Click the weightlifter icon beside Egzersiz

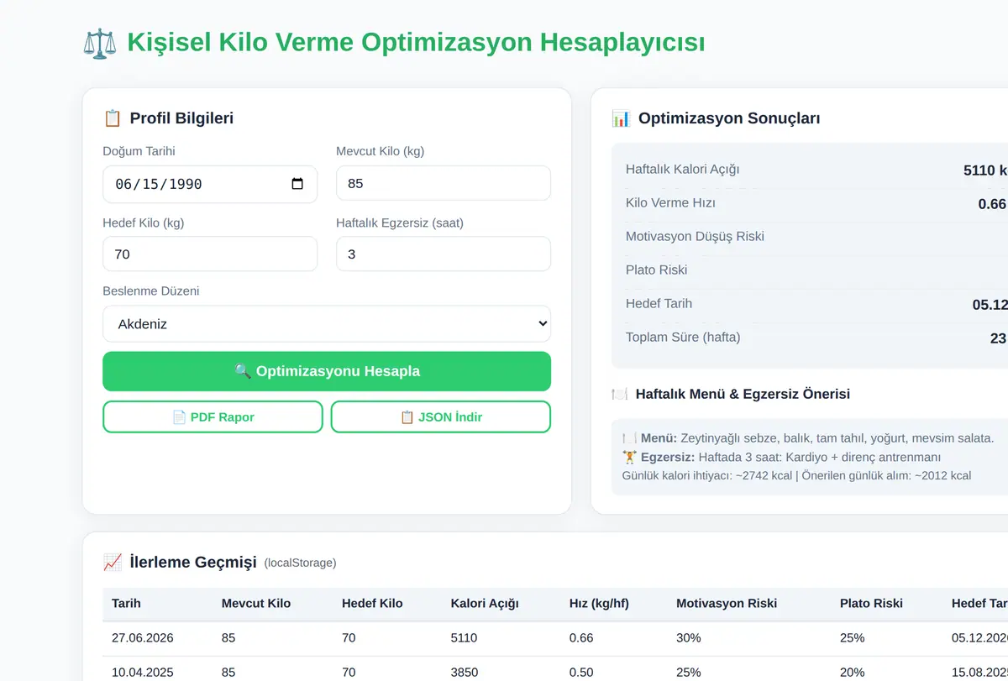(629, 457)
